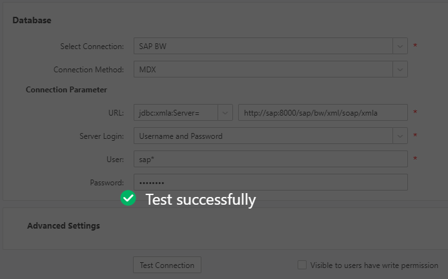This screenshot has height=279, width=448.
Task: Expand the Connection Method dropdown arrow
Action: click(x=400, y=69)
